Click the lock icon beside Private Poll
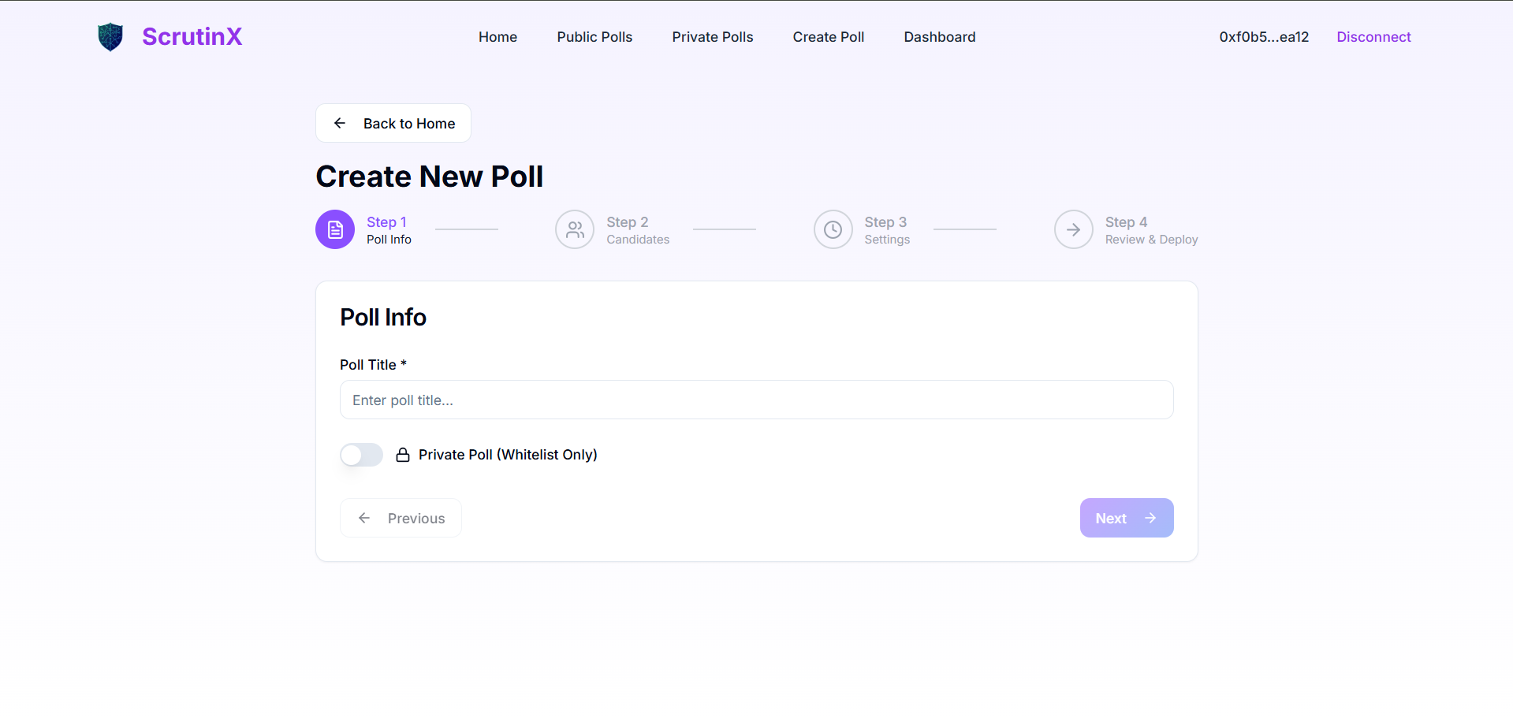This screenshot has height=718, width=1513. (403, 455)
